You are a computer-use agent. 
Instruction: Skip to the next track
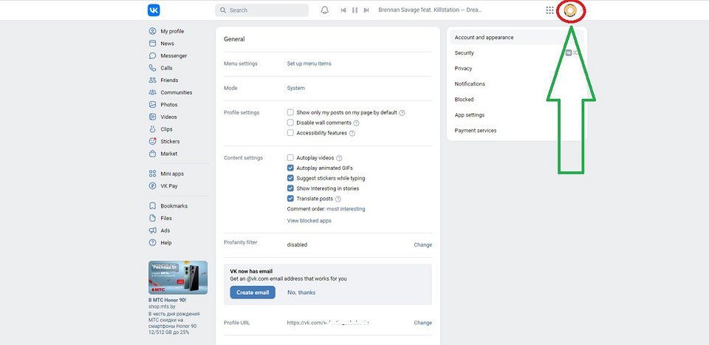(367, 10)
